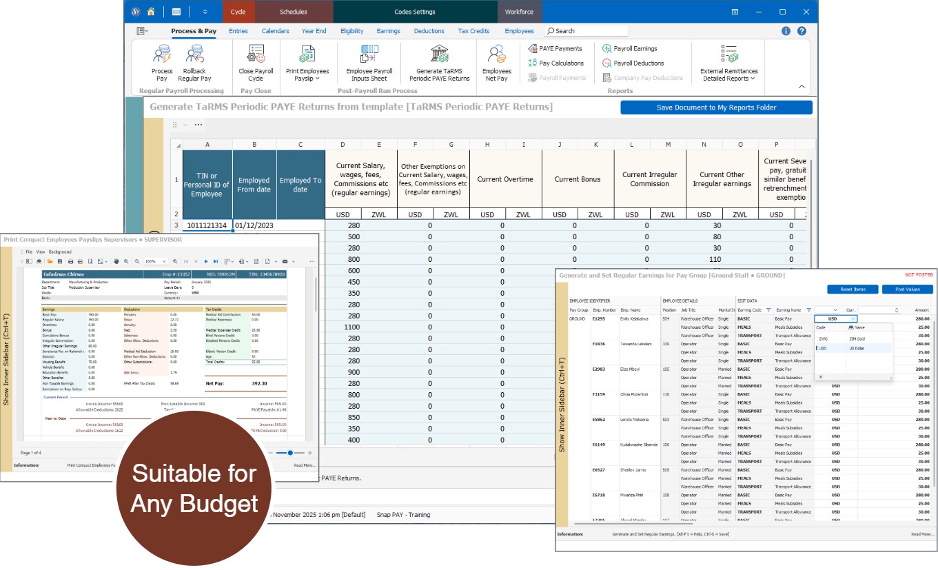The image size is (938, 570).
Task: Click the zoom slider handle in payslip window
Action: pos(291,453)
